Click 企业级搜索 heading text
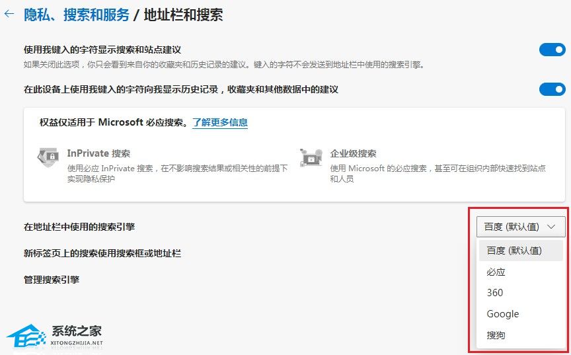 pos(353,153)
